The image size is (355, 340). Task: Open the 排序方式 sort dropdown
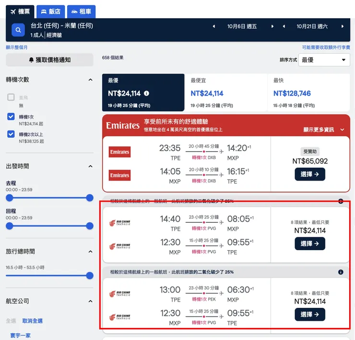click(324, 60)
